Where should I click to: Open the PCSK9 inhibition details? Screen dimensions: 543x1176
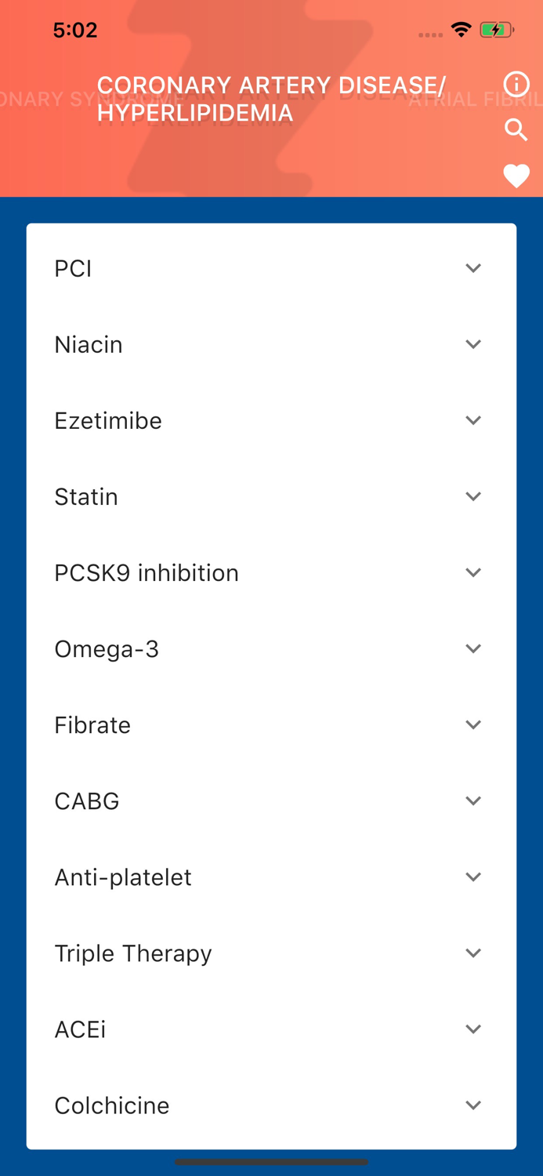pos(271,572)
